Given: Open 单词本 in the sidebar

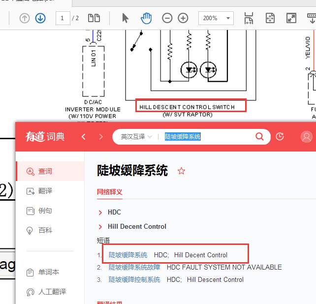Looking at the screenshot, I should click(50, 273).
